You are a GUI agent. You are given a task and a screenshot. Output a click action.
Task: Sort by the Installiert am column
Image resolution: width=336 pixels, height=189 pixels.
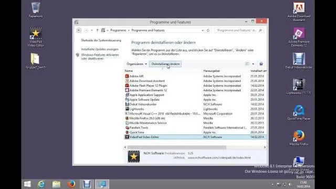coord(258,71)
